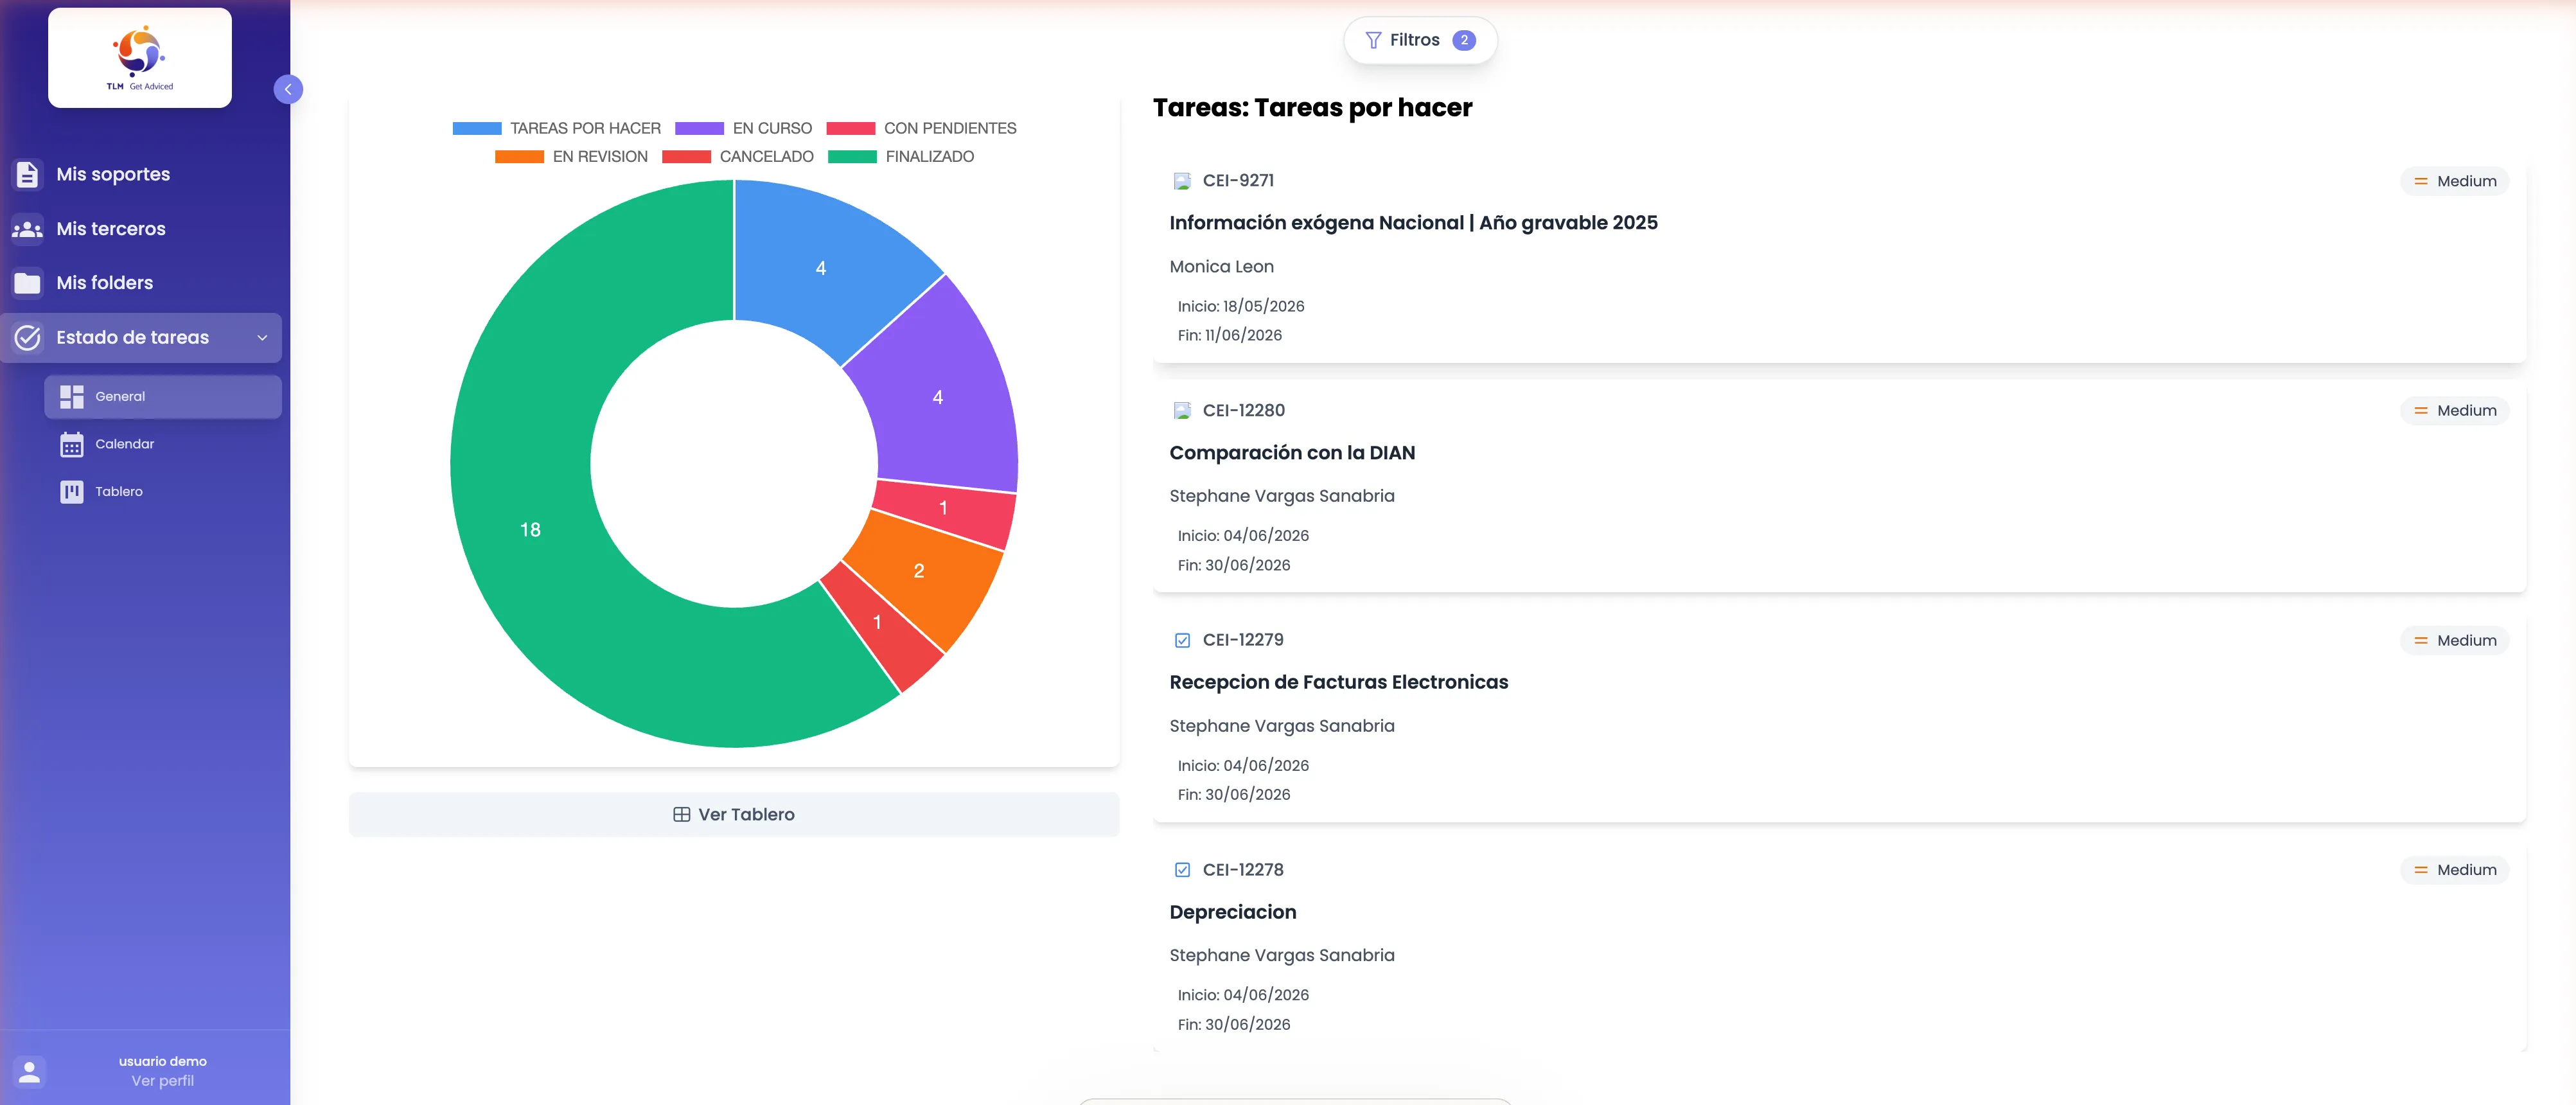Open the Filtros button

(x=1420, y=40)
